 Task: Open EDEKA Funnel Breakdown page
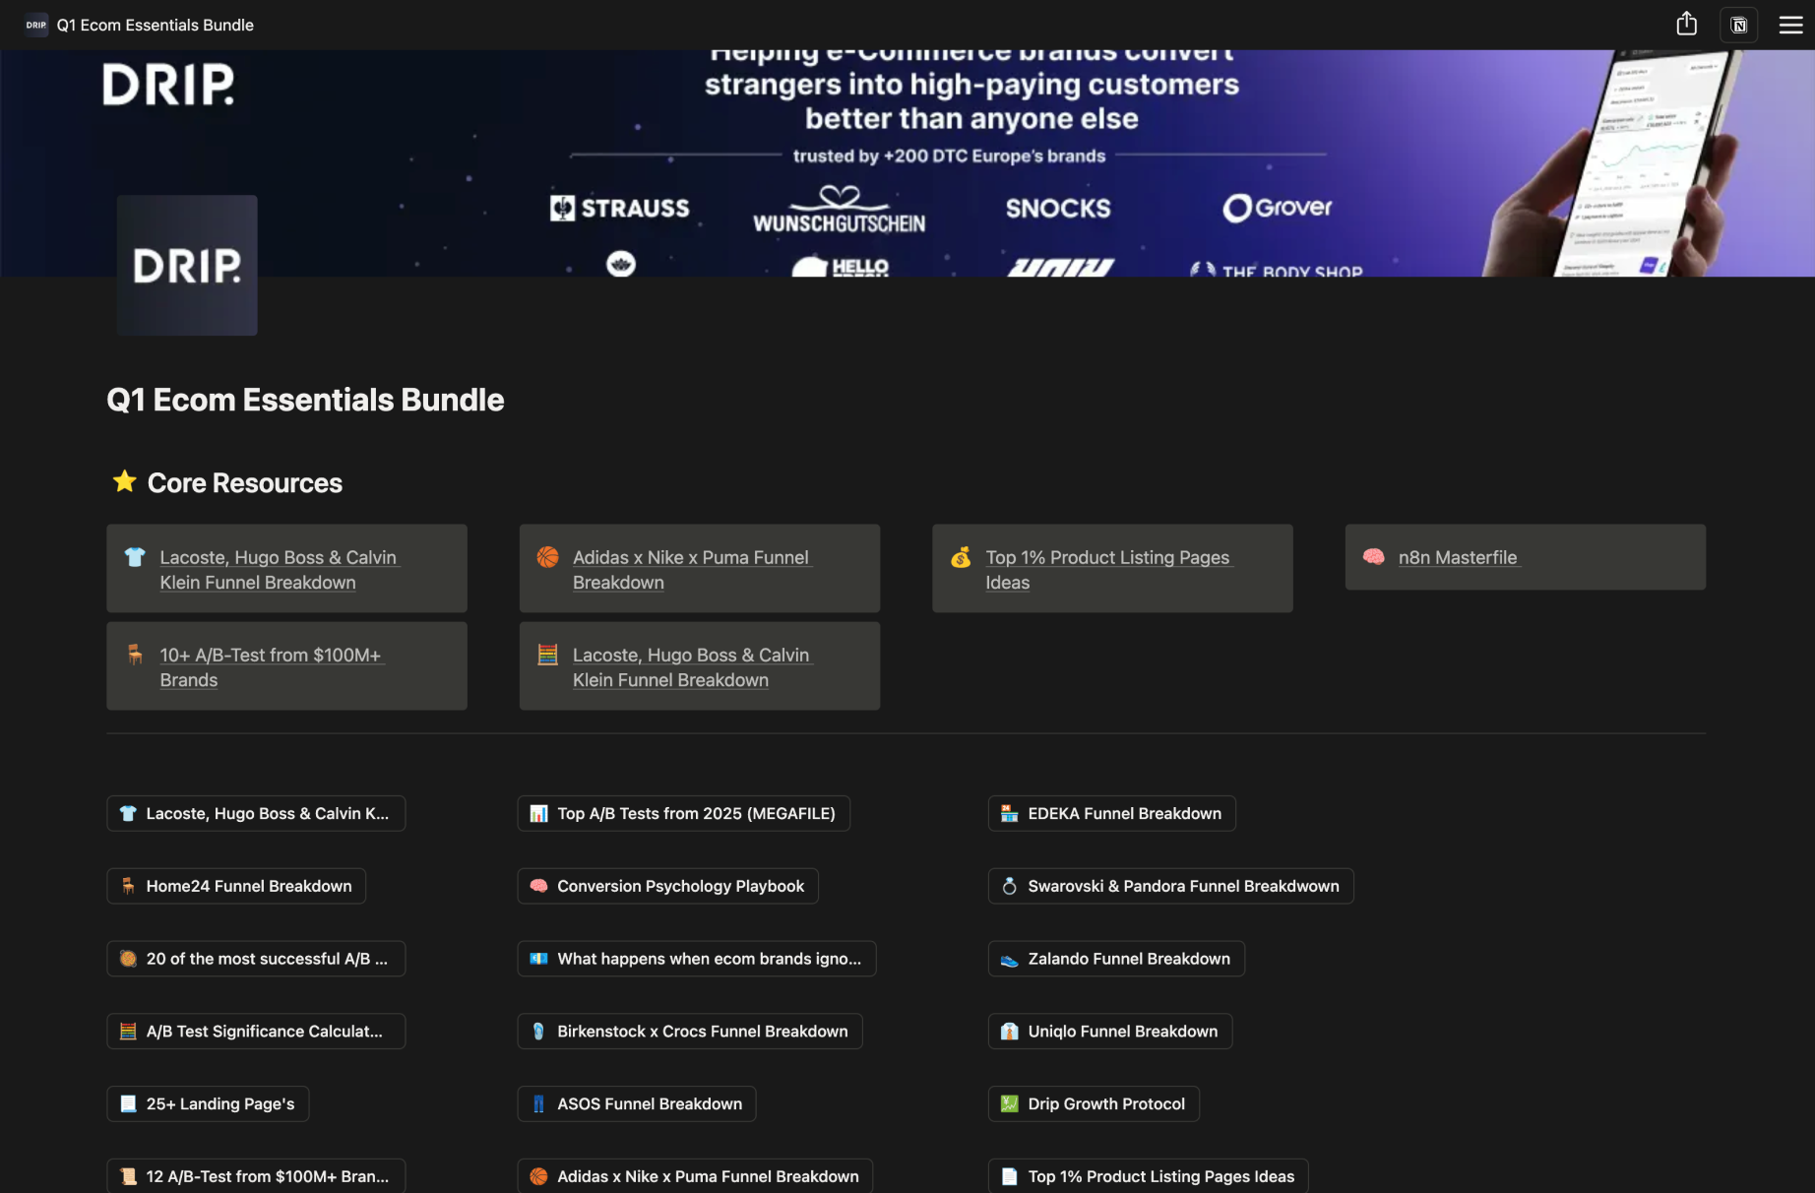(1123, 814)
